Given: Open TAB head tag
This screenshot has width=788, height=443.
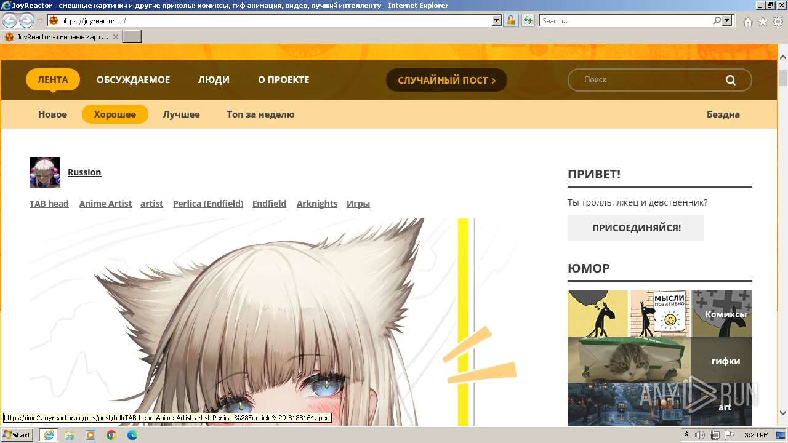Looking at the screenshot, I should click(49, 204).
